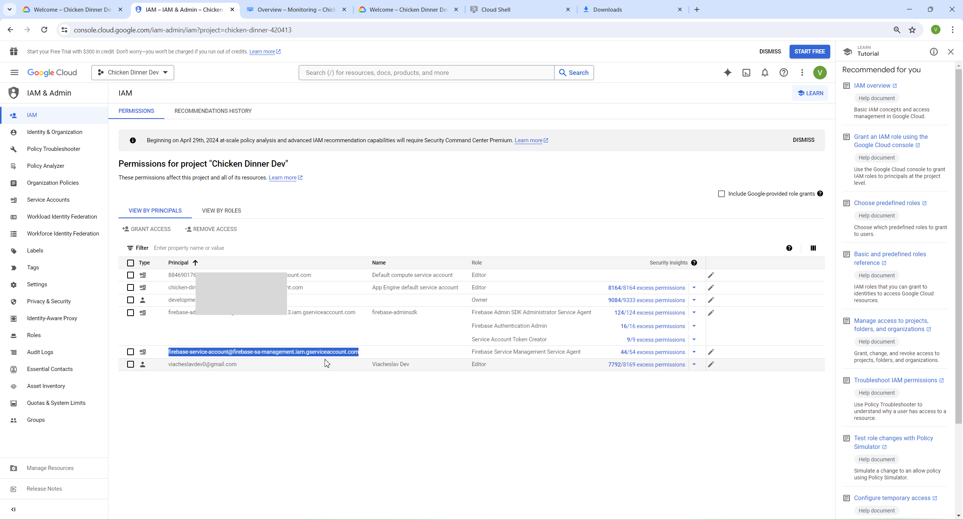The width and height of the screenshot is (963, 520).
Task: Open Service Accounts in sidebar
Action: pos(48,200)
